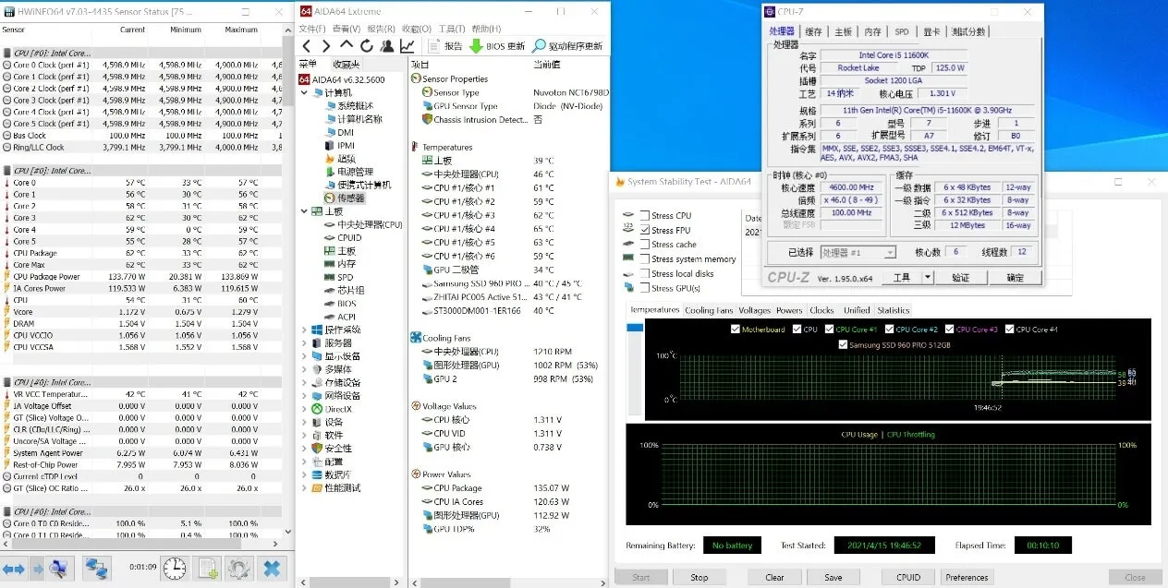Open CPUID button in Stability Test
Screen dimensions: 1168x588
pos(908,578)
